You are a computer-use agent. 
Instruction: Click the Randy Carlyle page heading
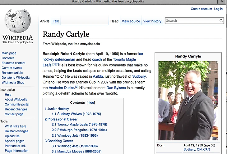(66, 34)
